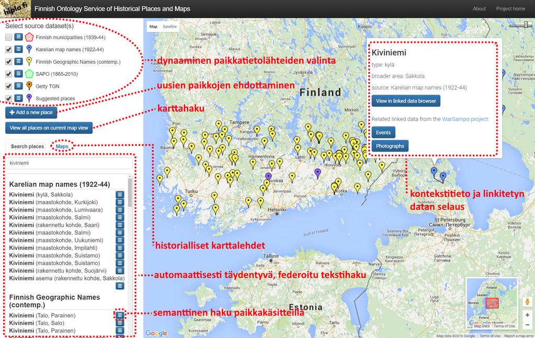Open list icon for Kiviniemi (maastokohde, Lumivaara)
The image size is (535, 338).
click(120, 210)
